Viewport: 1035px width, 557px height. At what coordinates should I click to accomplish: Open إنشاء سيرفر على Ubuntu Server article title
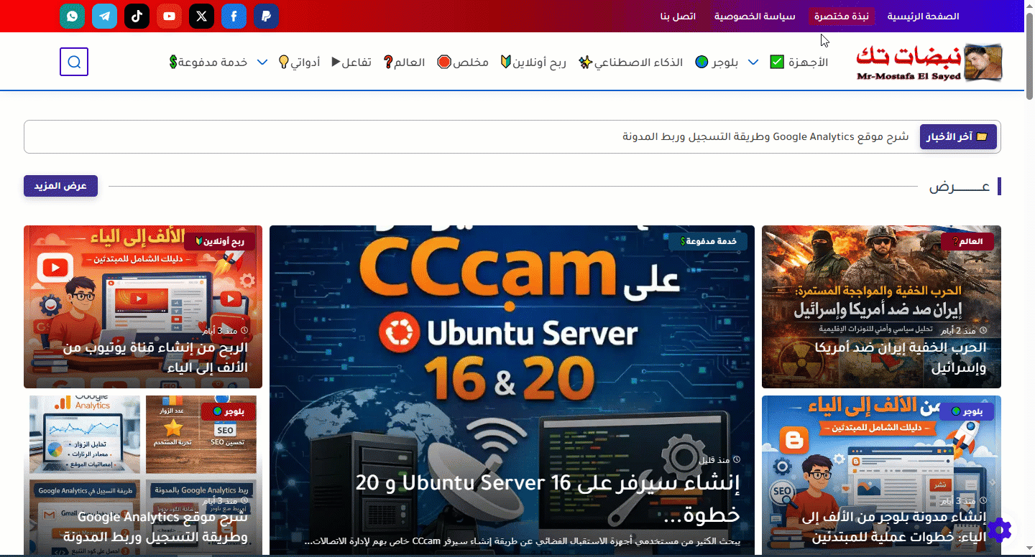[x=548, y=498]
